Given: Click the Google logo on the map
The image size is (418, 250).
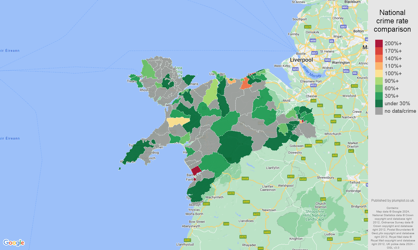Looking at the screenshot, I should coord(14,243).
